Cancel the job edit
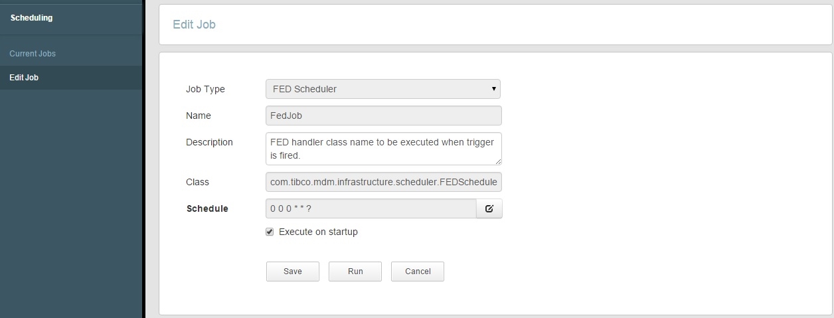The image size is (834, 318). pos(417,272)
